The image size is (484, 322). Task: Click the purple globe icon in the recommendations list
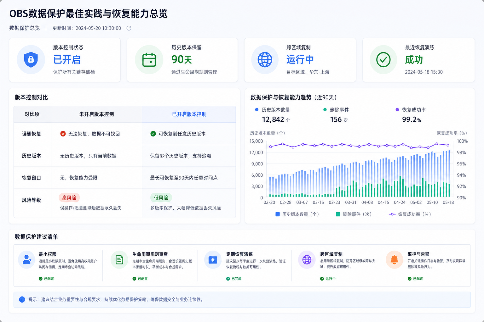coord(307,260)
